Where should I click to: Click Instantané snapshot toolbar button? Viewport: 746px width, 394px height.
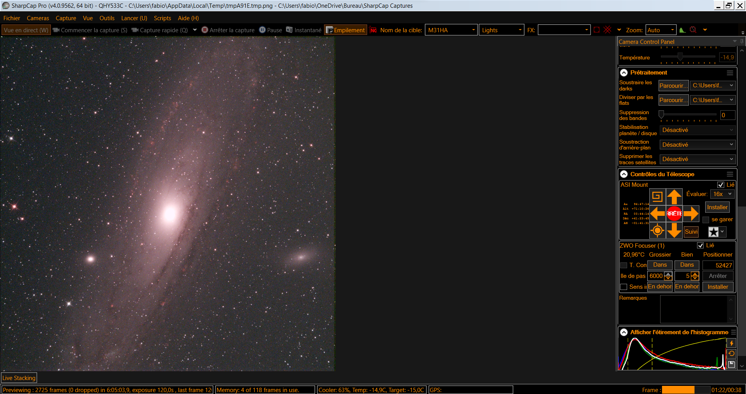[x=304, y=30]
